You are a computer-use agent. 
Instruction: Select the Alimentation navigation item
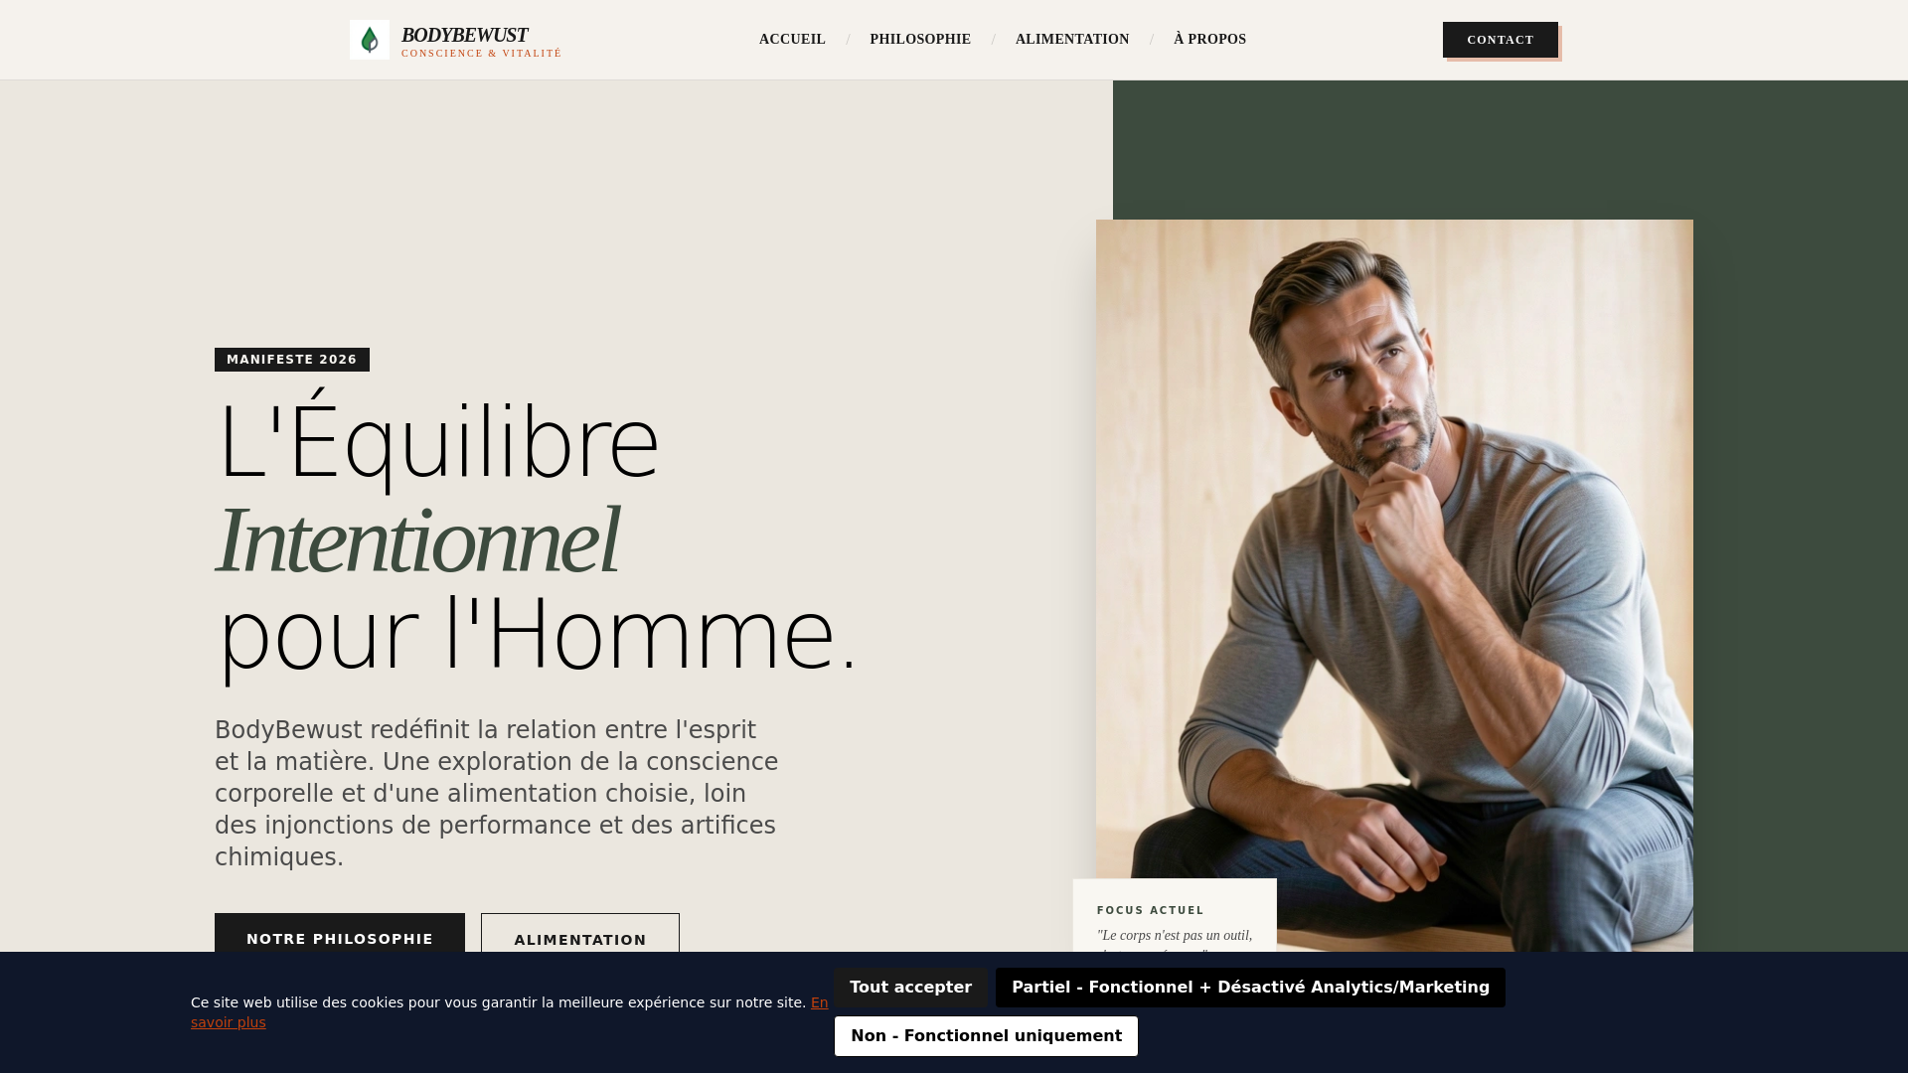point(1072,40)
